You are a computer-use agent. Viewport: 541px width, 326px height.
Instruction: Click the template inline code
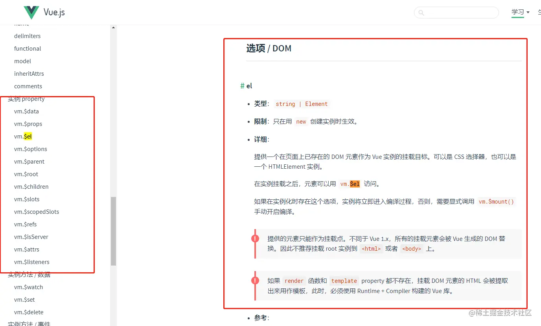(x=344, y=281)
